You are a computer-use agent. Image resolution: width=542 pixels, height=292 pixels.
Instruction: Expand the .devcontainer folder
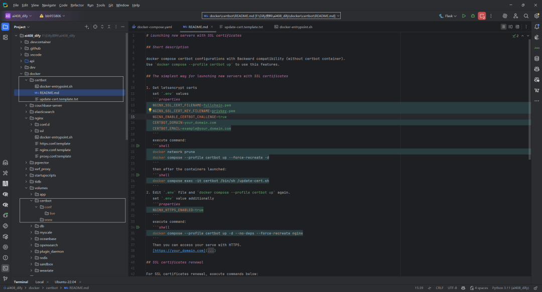coord(21,42)
